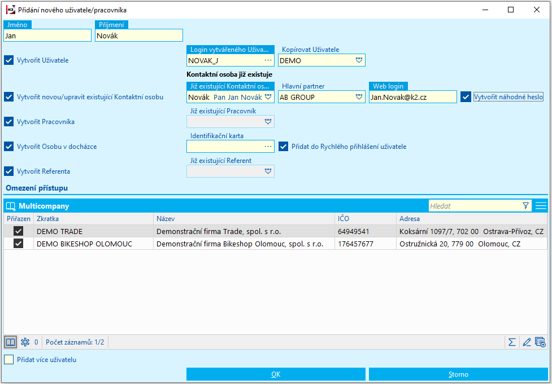This screenshot has width=552, height=384.
Task: Click the filter funnel icon in search box
Action: click(x=525, y=206)
